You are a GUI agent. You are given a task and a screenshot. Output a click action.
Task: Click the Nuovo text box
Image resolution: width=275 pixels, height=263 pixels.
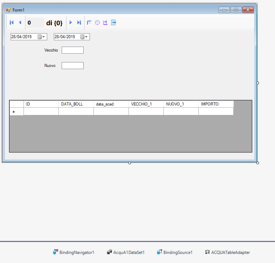(73, 66)
